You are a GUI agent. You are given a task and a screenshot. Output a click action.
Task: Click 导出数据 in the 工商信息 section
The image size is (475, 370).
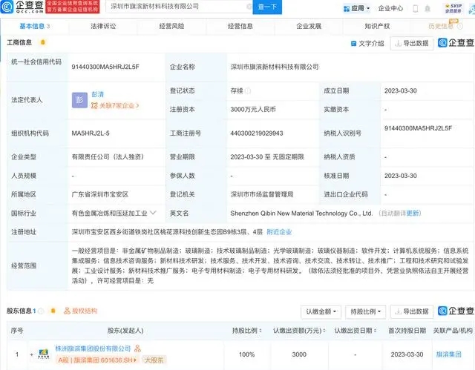412,44
